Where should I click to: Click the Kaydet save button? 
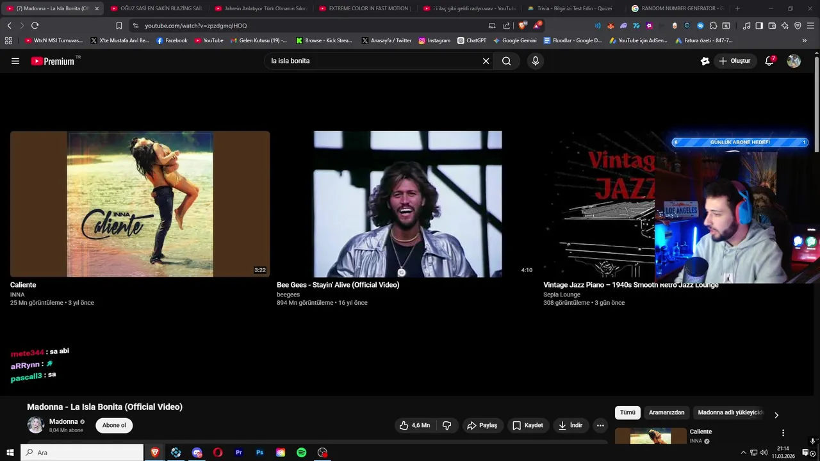(527, 425)
